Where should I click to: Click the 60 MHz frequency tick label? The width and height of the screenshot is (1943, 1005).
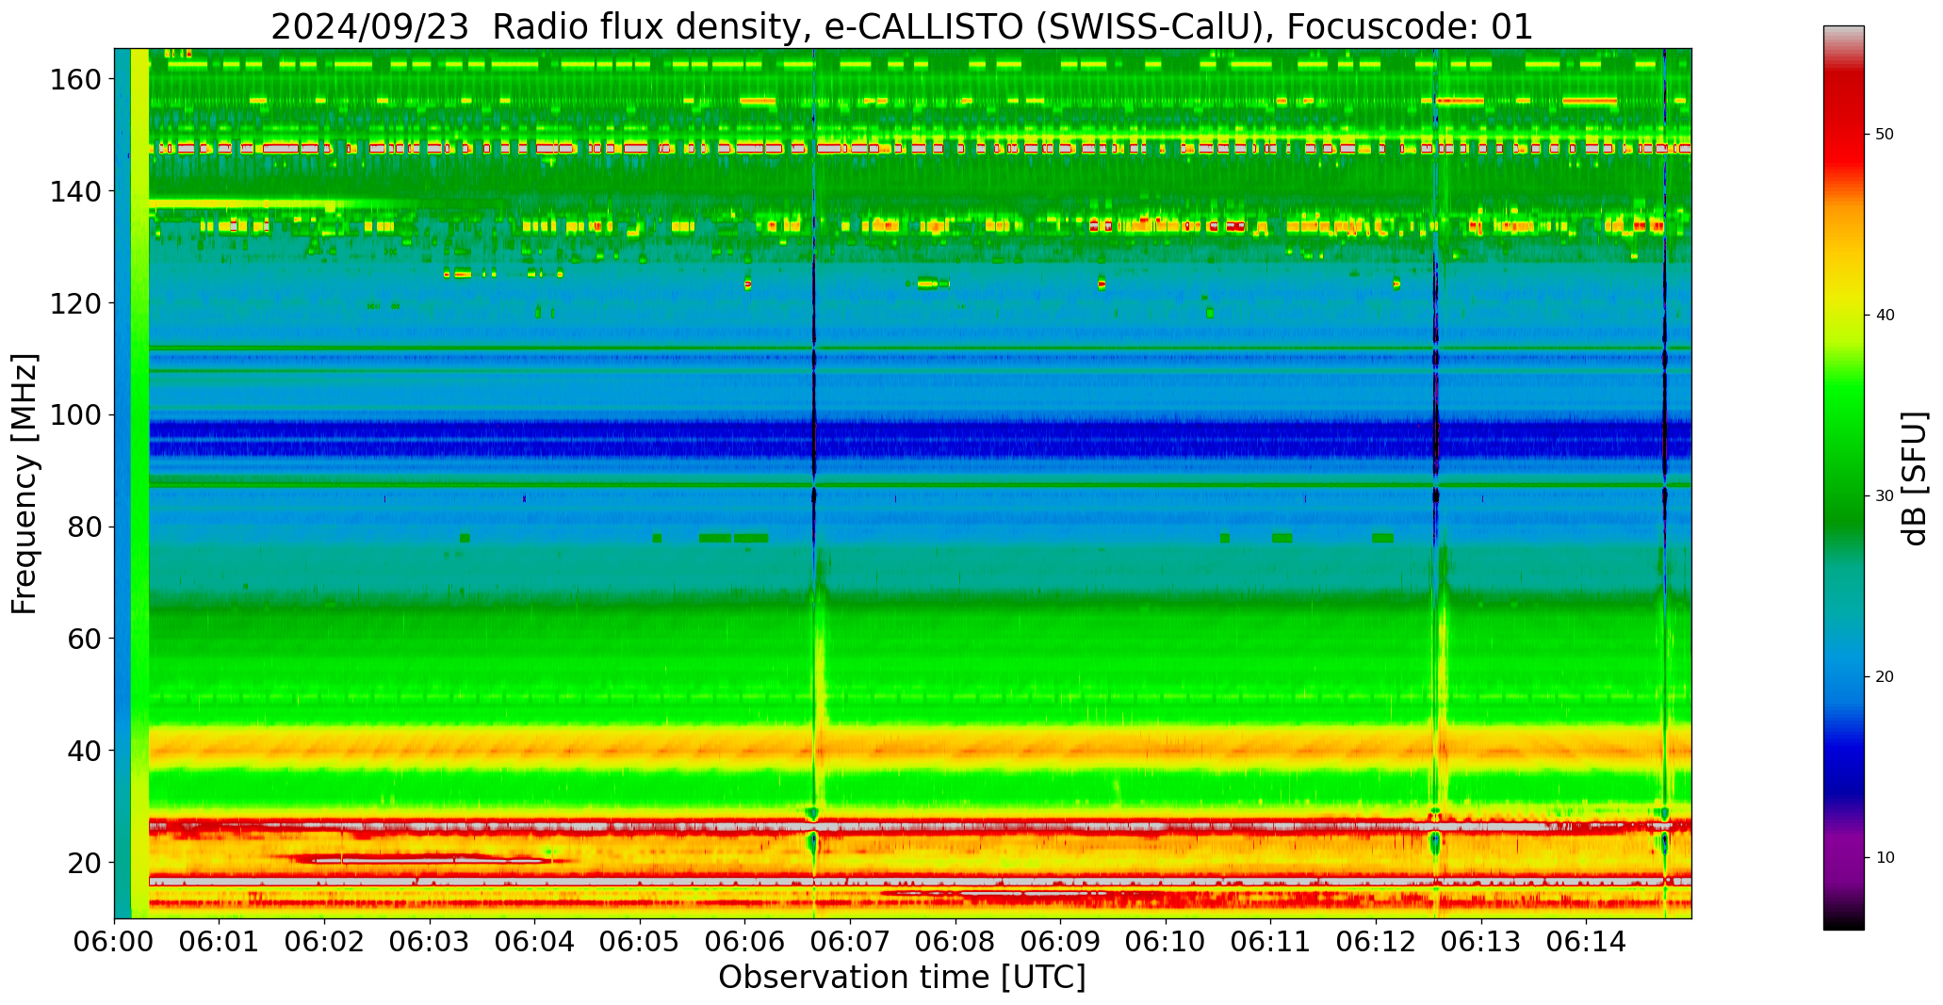[83, 639]
